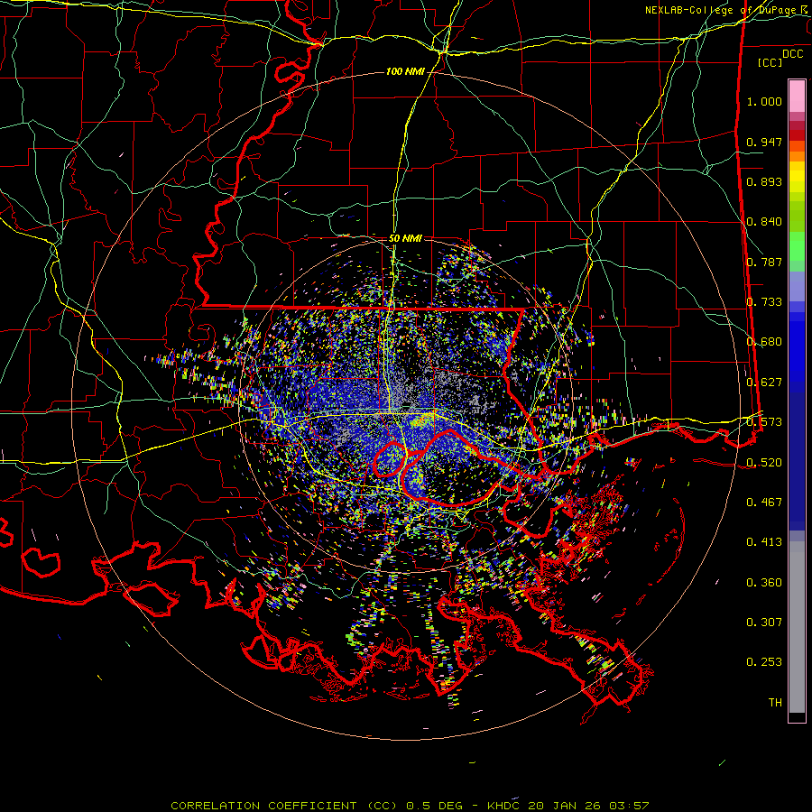Click the 0.413 scale value
This screenshot has height=812, width=812.
click(764, 542)
